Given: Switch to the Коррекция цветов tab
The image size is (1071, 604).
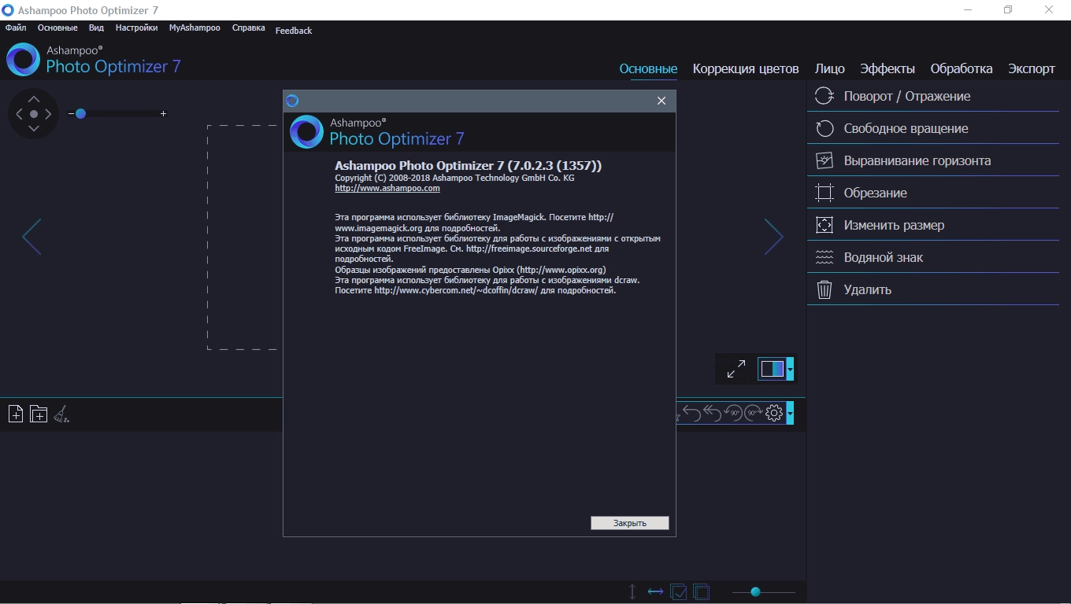Looking at the screenshot, I should (x=746, y=68).
